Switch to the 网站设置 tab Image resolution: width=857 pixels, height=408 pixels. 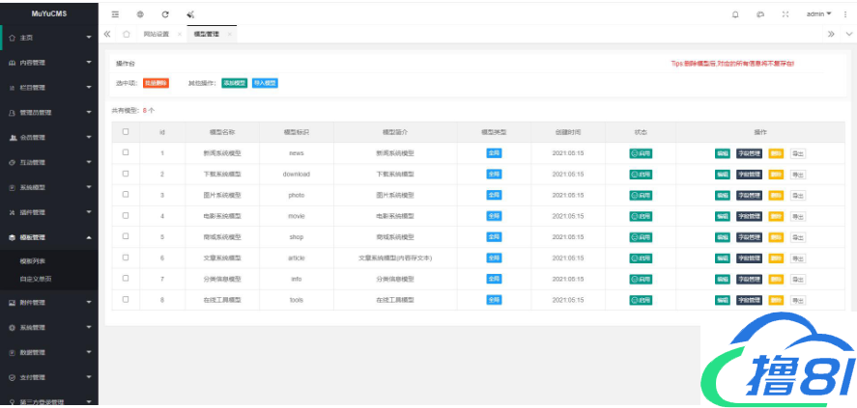point(156,34)
